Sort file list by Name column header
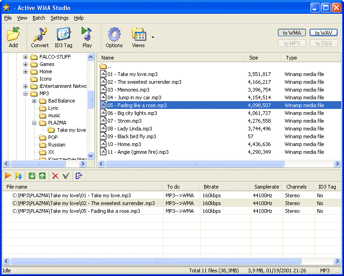This screenshot has height=276, width=344. point(172,58)
